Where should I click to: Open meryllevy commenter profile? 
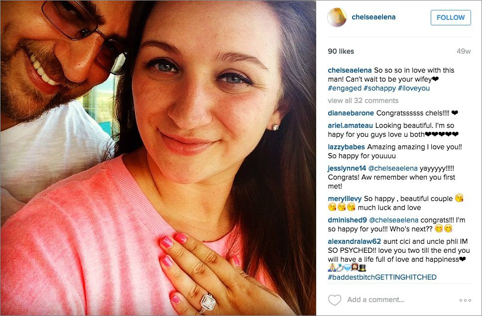[x=345, y=199]
